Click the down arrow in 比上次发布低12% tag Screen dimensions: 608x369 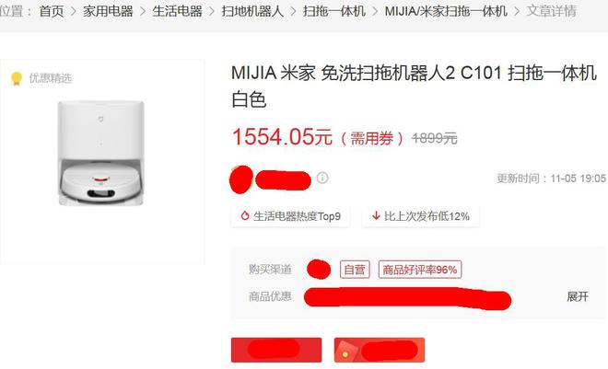(376, 215)
